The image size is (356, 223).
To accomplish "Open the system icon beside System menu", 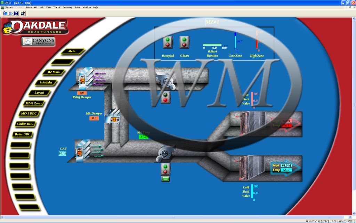I will click(x=2, y=8).
